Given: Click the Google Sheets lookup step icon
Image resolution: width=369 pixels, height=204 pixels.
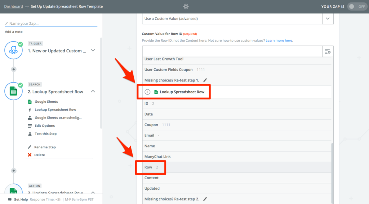Looking at the screenshot, I should [13, 91].
